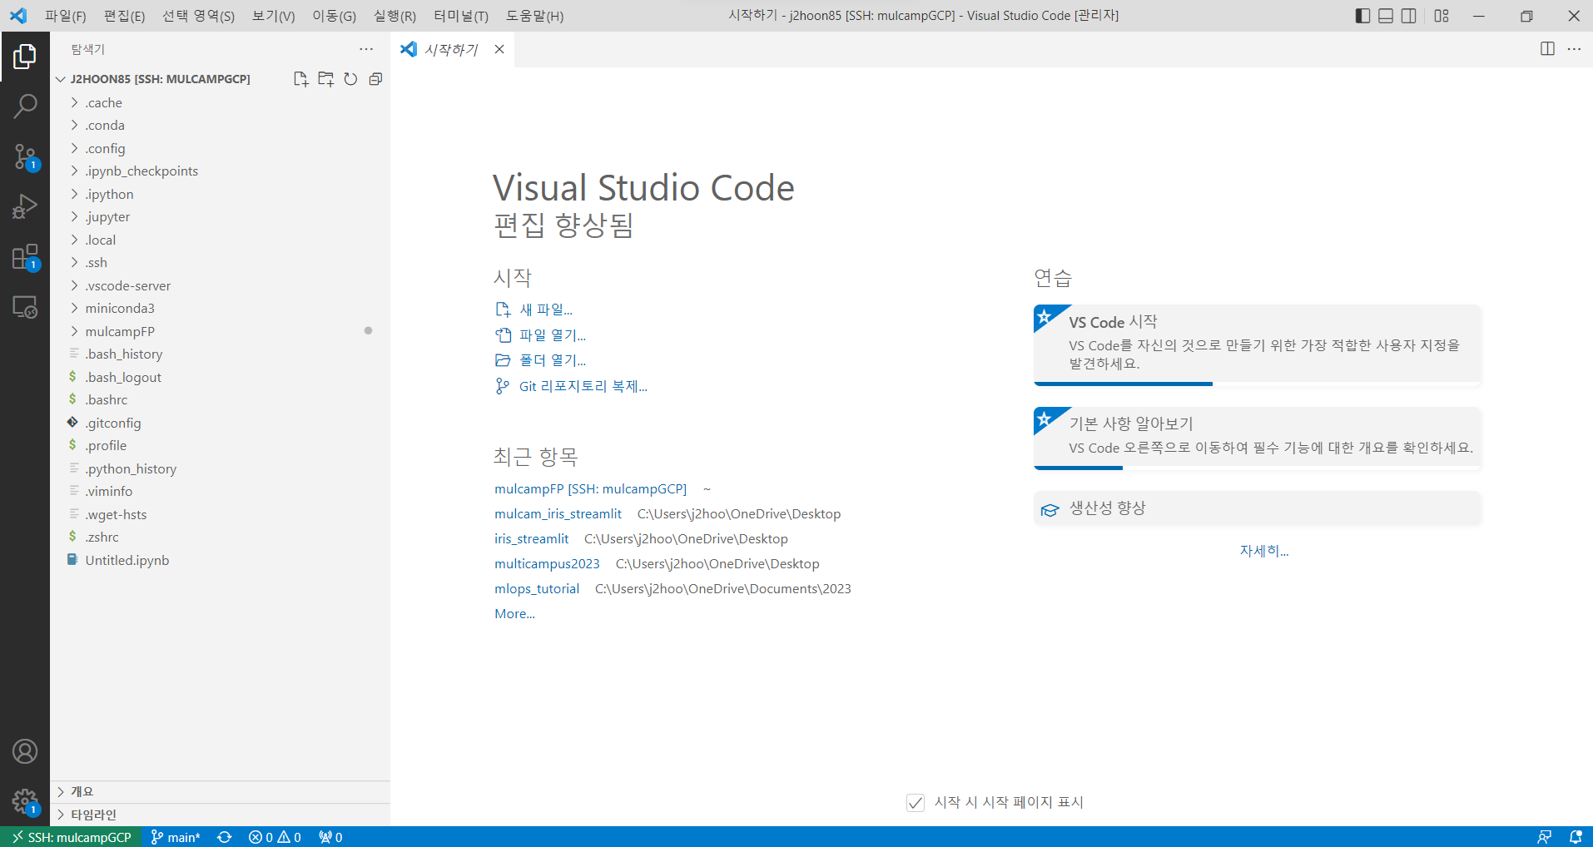Refresh the explorer file tree
Viewport: 1593px width, 847px height.
[350, 79]
